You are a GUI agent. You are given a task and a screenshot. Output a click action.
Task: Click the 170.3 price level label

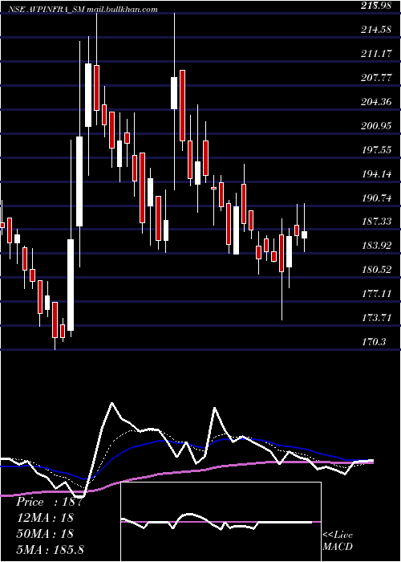tap(374, 342)
